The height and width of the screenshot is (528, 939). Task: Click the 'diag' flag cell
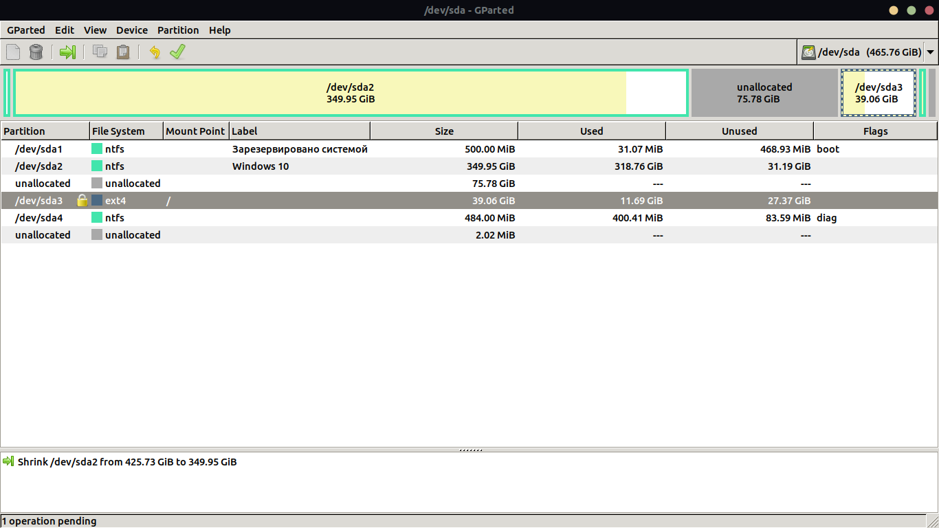tap(826, 218)
